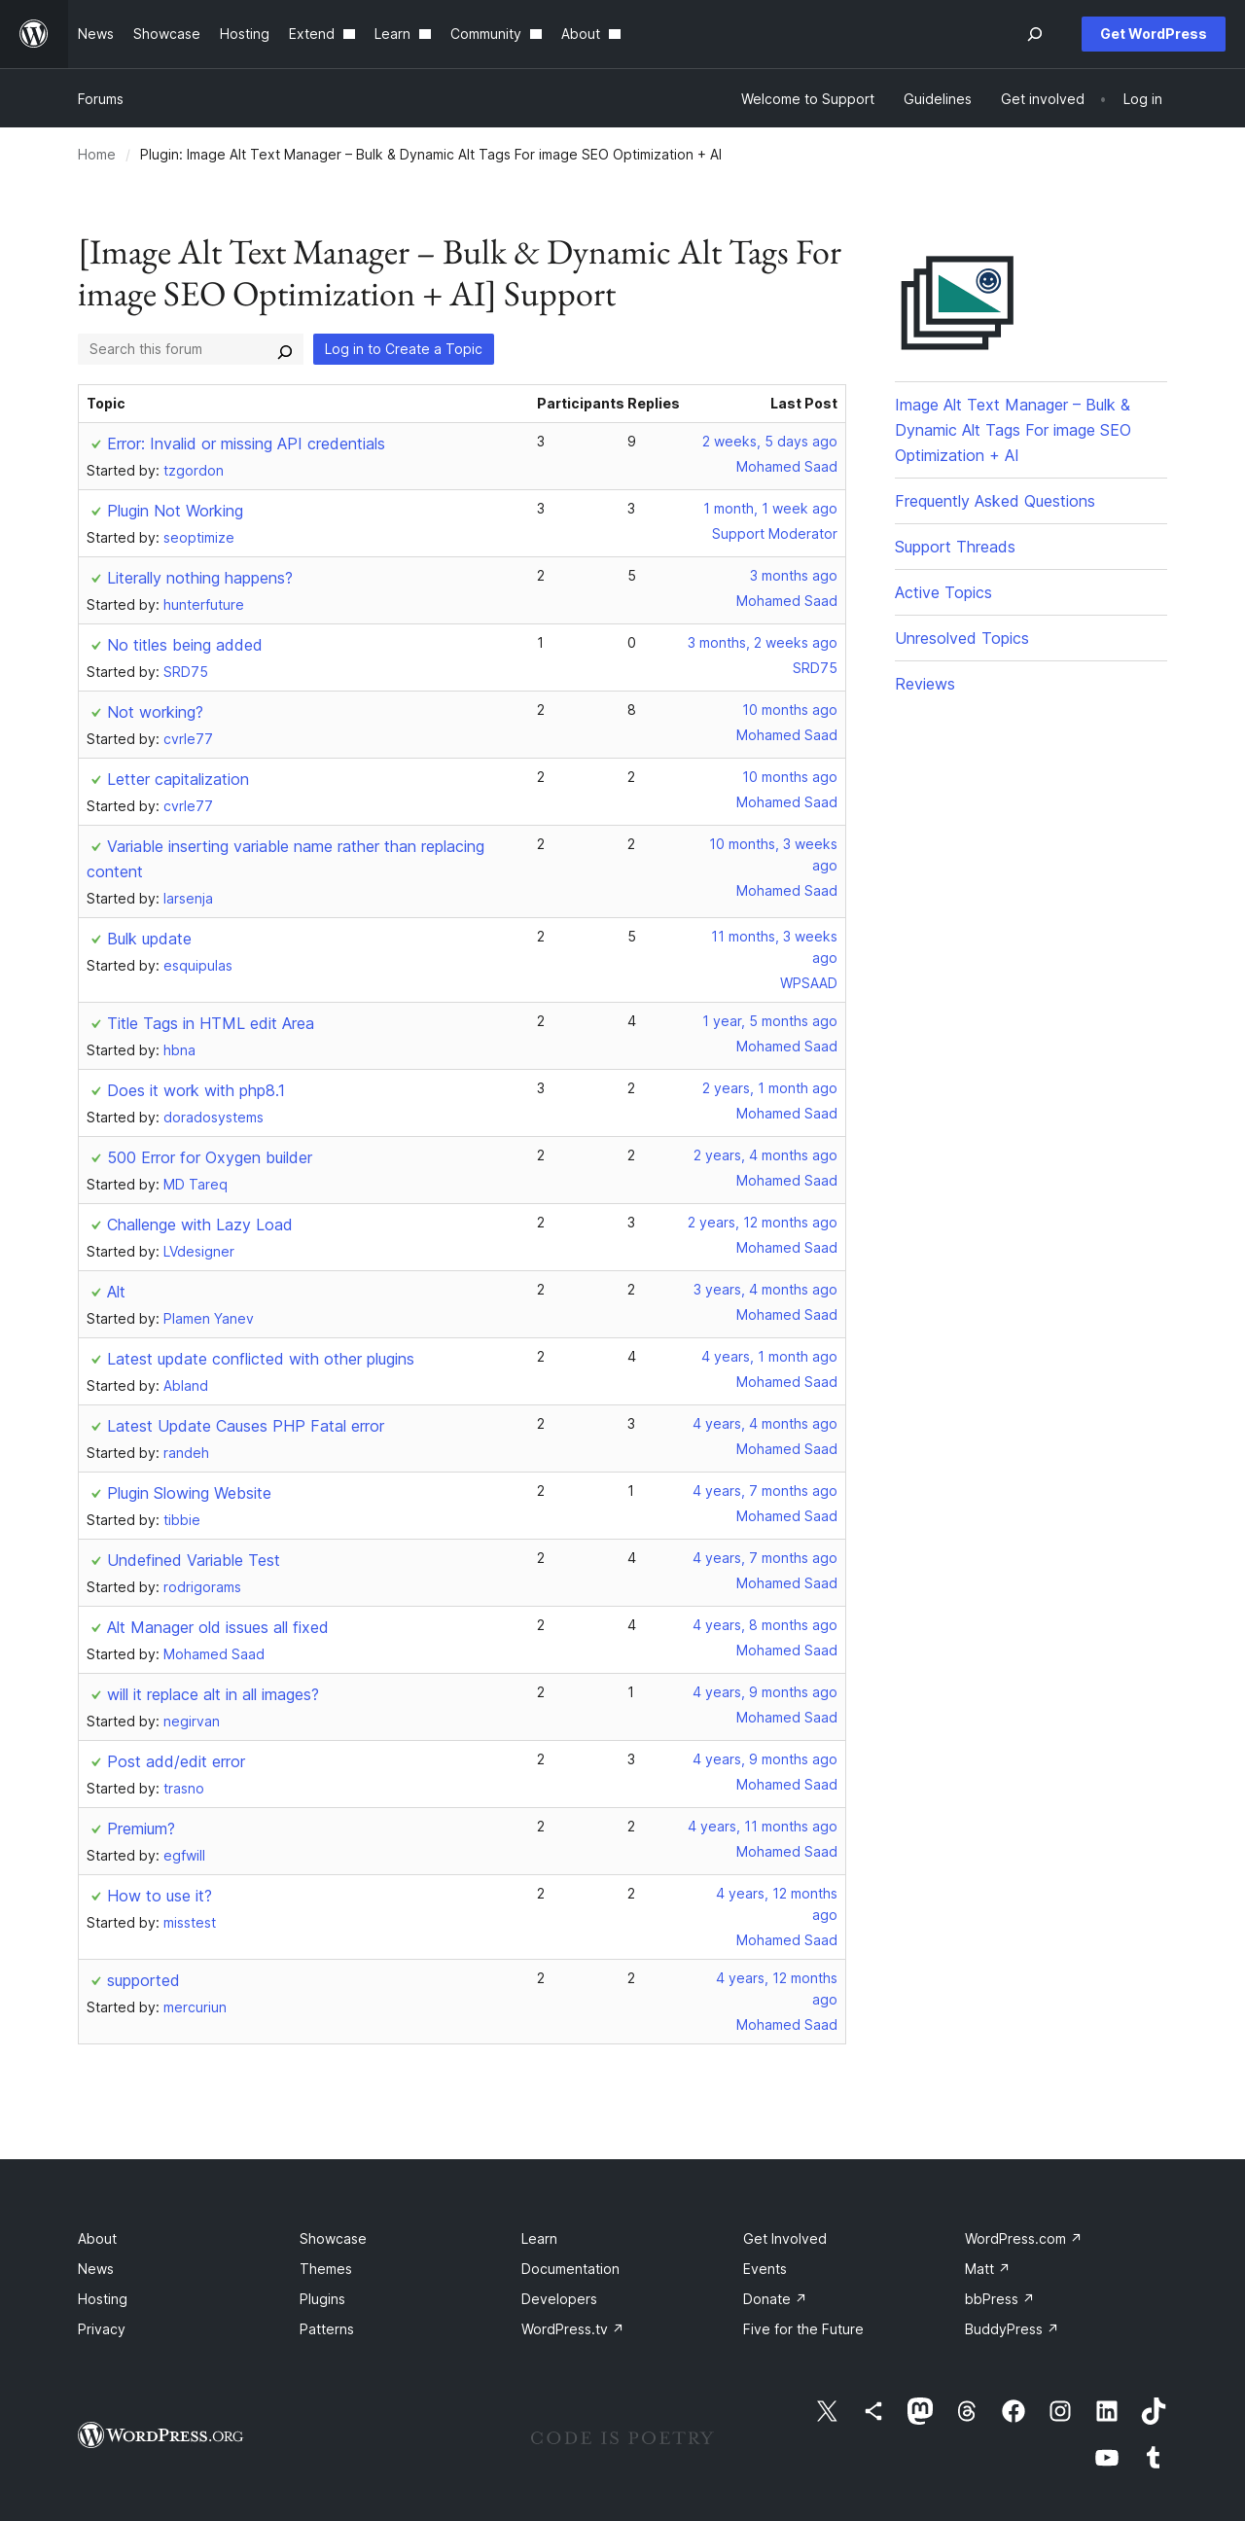Open the Showcase menu item
This screenshot has height=2521, width=1245.
tap(166, 34)
